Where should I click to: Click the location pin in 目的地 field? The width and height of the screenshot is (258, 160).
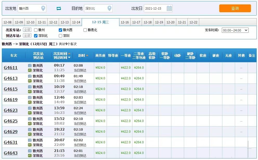pos(109,8)
